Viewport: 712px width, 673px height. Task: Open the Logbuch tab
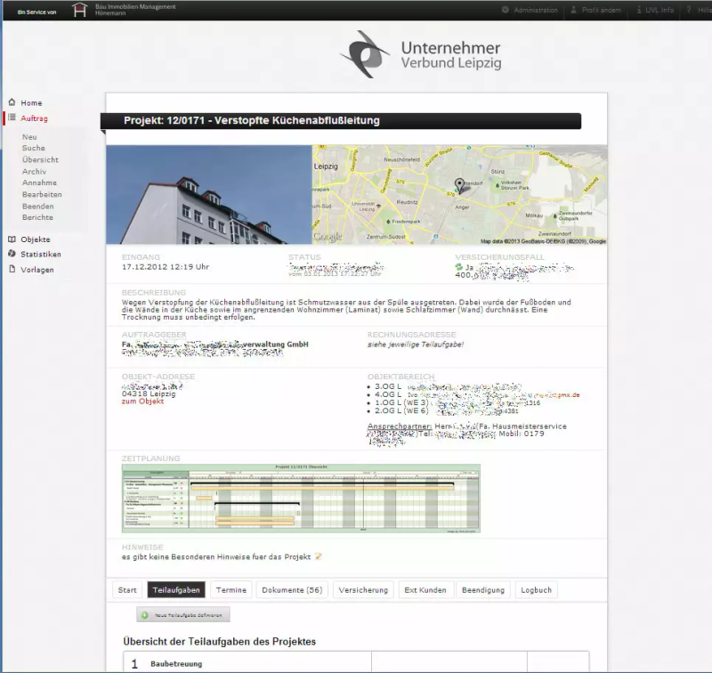(x=537, y=590)
